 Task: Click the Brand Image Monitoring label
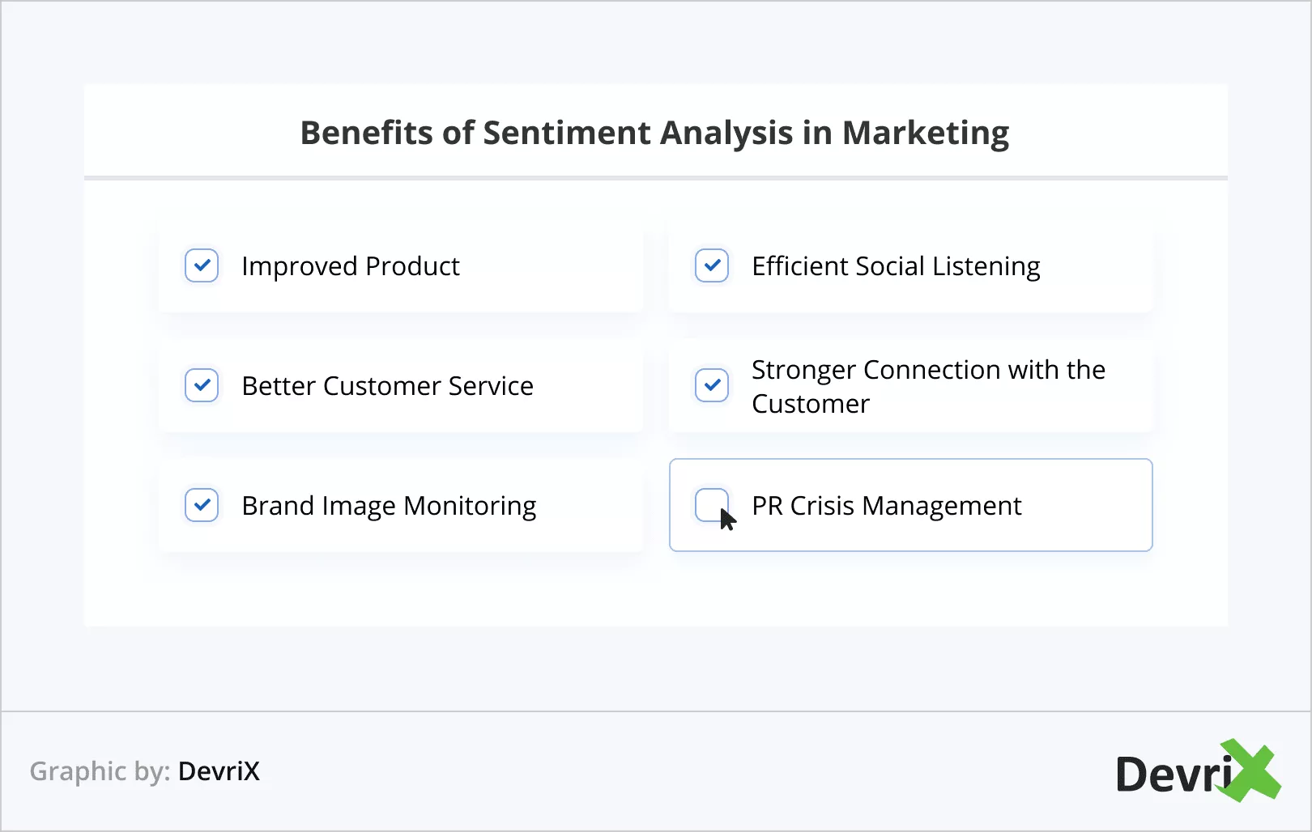(389, 506)
